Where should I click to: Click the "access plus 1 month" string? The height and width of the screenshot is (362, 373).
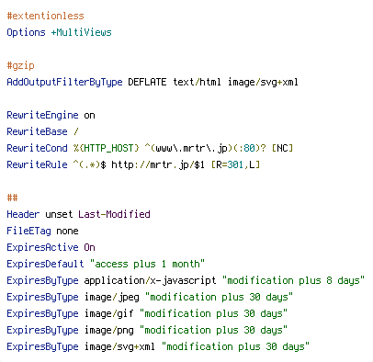147,264
